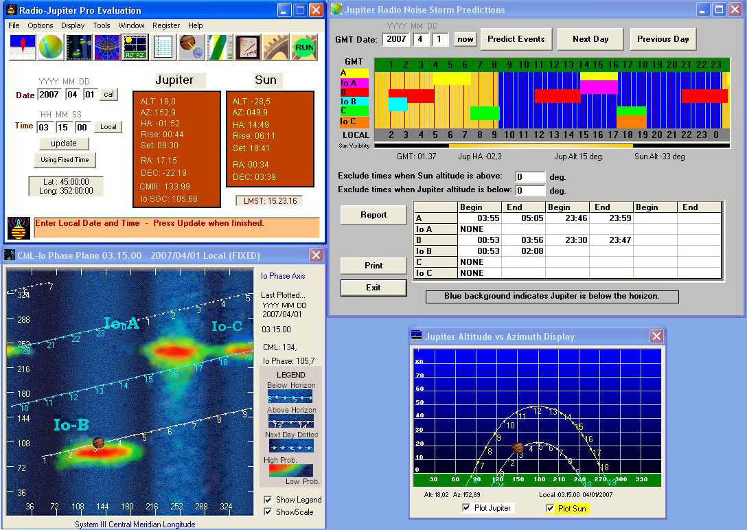Click the purple sky grid toolbar icon
Screen dimensions: 747x530
click(x=106, y=47)
